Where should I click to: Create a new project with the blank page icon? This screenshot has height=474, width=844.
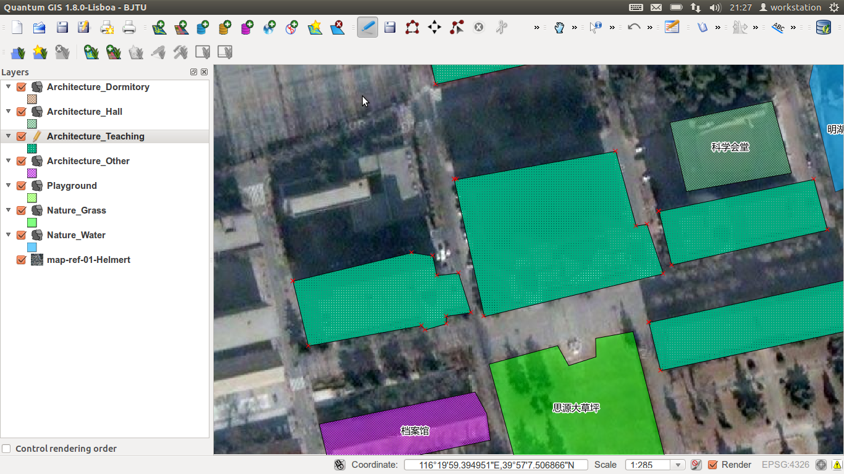click(x=17, y=27)
